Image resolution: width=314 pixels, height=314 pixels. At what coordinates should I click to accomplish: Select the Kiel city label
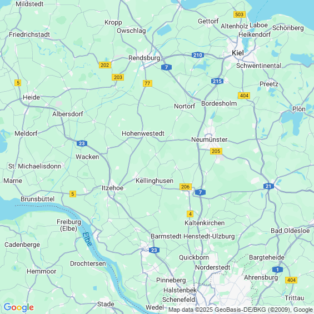coord(238,53)
